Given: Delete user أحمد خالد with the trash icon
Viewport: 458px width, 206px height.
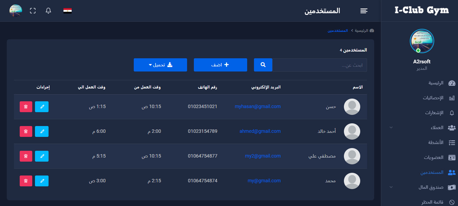Looking at the screenshot, I should click(26, 131).
